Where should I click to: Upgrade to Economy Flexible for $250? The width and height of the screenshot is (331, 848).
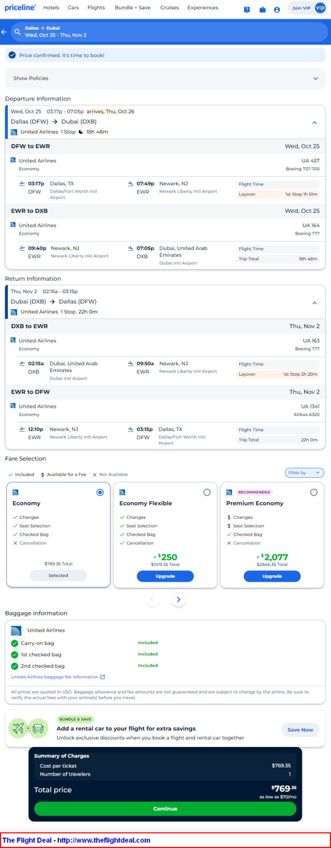pos(165,576)
